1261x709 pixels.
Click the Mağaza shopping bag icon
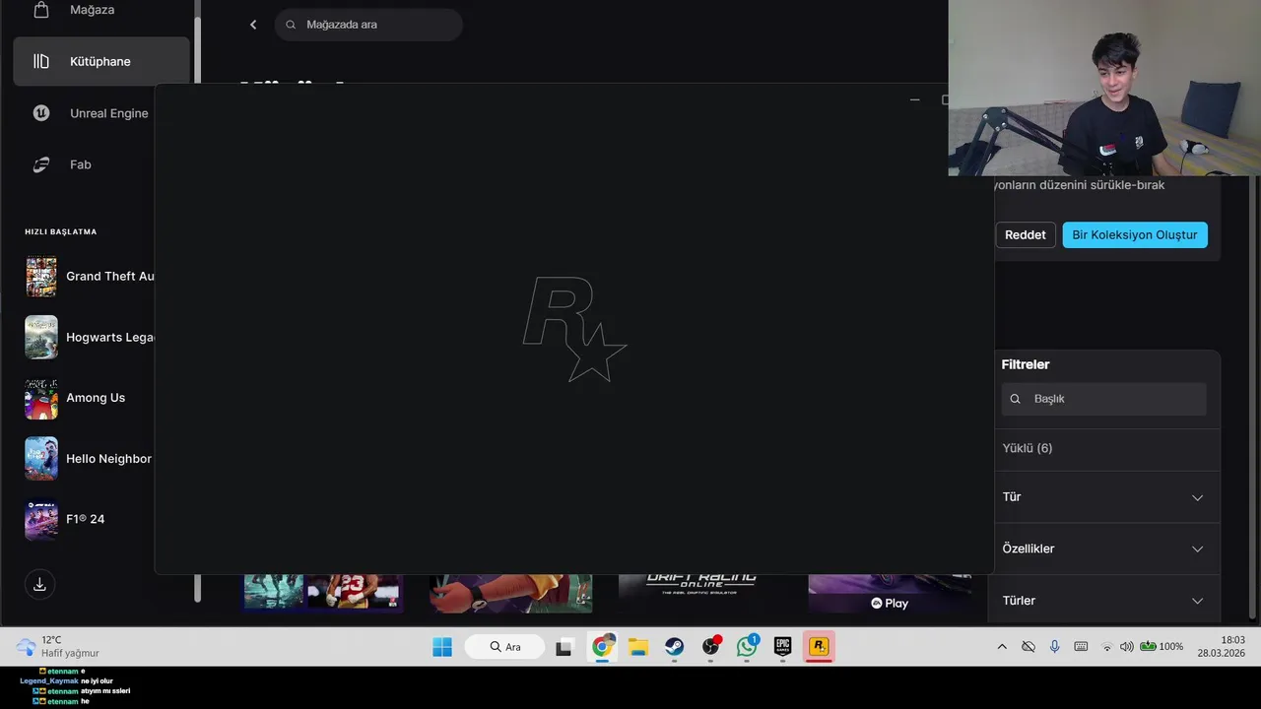click(x=41, y=10)
